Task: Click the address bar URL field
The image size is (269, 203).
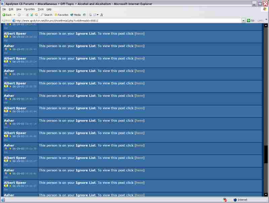Action: (x=128, y=21)
